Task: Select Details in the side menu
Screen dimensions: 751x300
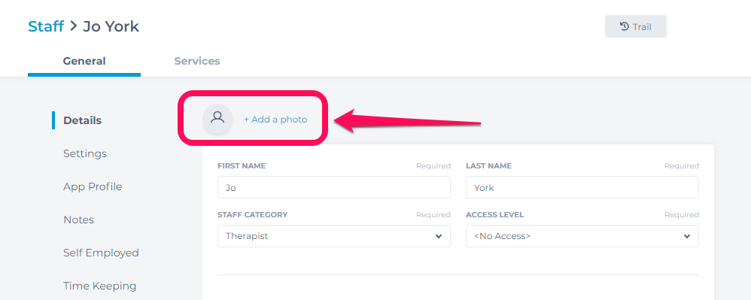Action: coord(82,120)
